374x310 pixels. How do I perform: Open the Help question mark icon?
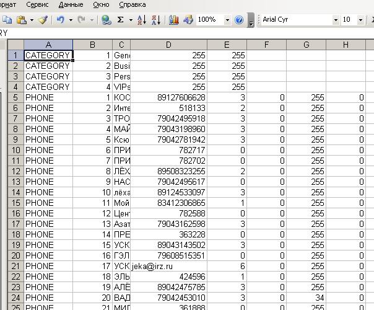pyautogui.click(x=239, y=20)
